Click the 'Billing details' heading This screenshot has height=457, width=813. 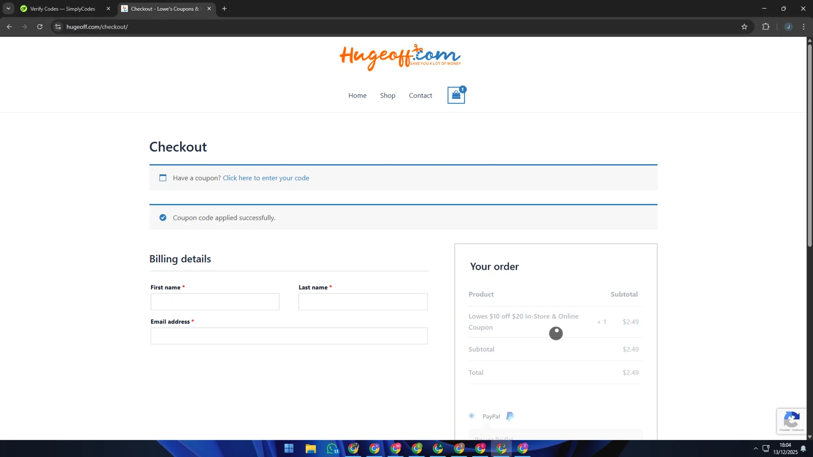pos(180,259)
